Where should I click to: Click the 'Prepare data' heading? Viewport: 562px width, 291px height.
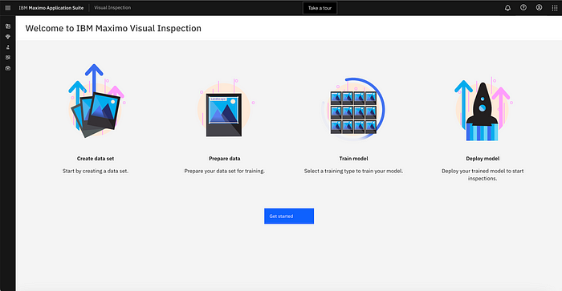[225, 159]
